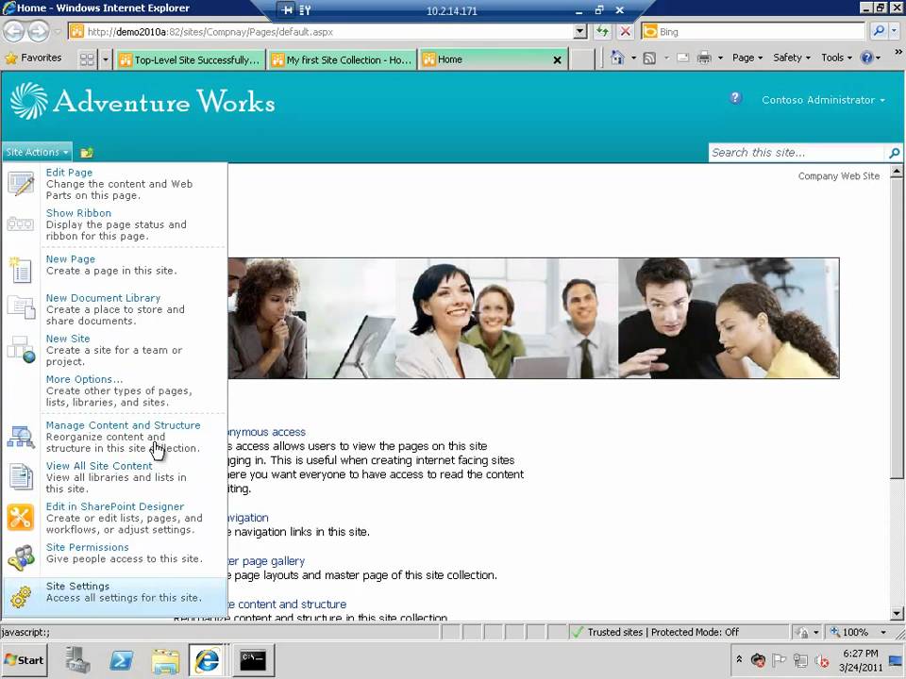Click the IE Home toolbar icon

[617, 58]
